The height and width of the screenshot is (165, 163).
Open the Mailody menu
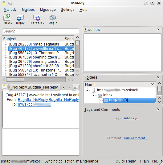coord(10,10)
